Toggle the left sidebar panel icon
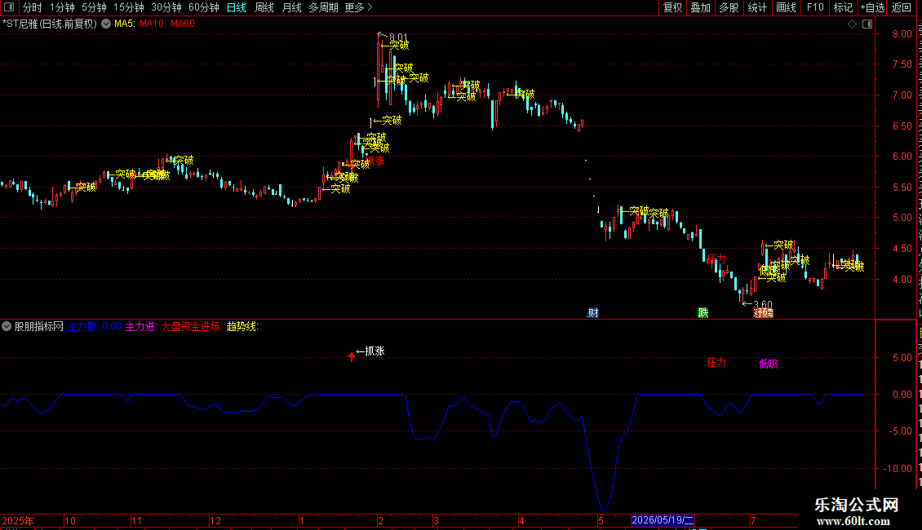 (x=9, y=7)
